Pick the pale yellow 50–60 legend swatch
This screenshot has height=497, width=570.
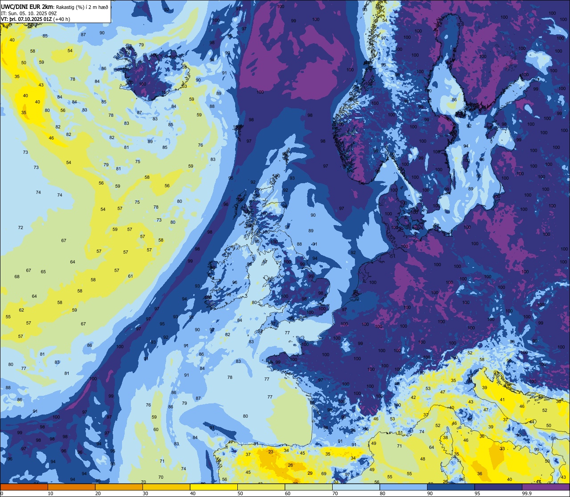coord(261,487)
